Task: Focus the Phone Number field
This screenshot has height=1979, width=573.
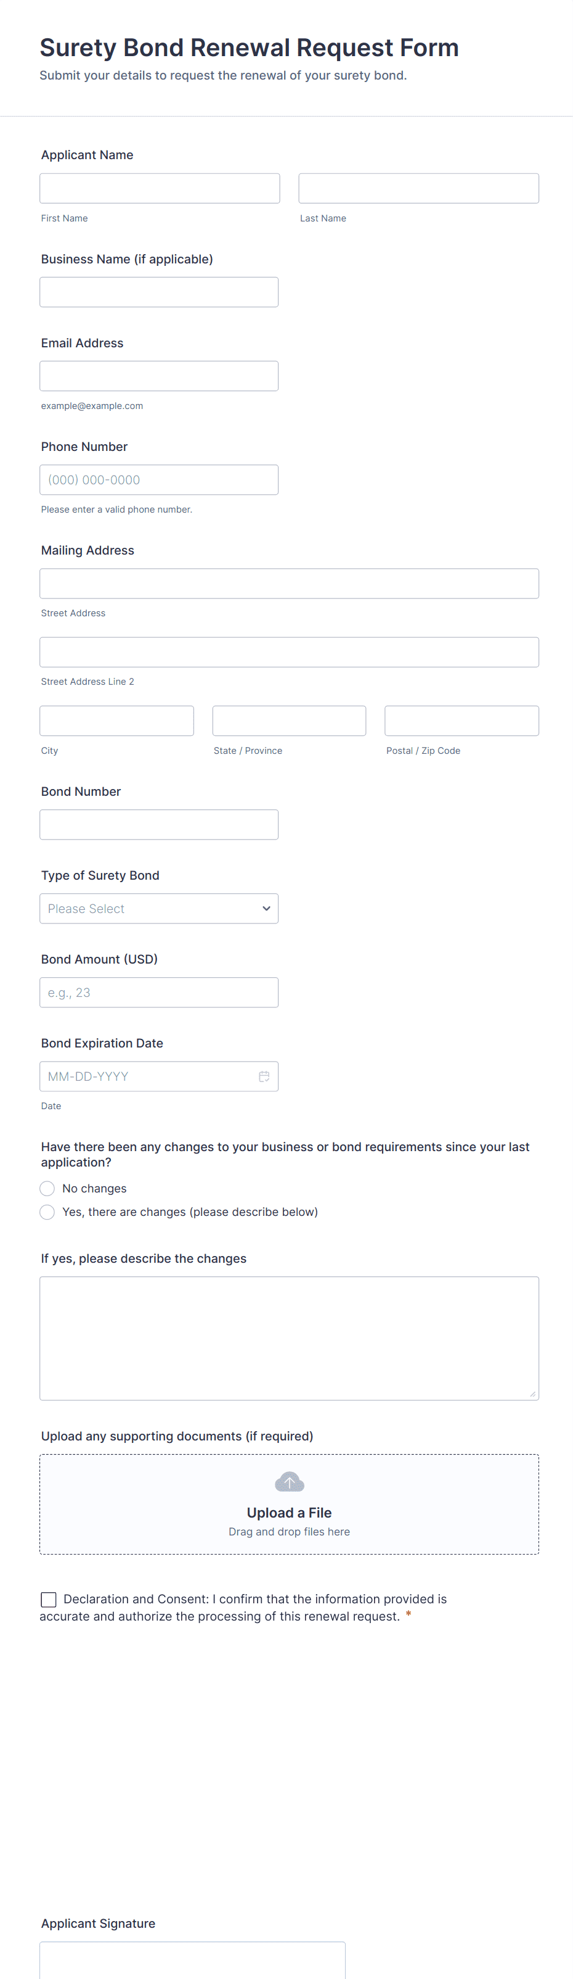Action: point(159,479)
